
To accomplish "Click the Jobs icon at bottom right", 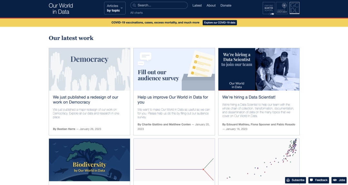I will [x=335, y=180].
